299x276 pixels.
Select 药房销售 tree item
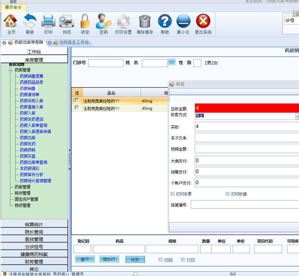click(x=28, y=89)
